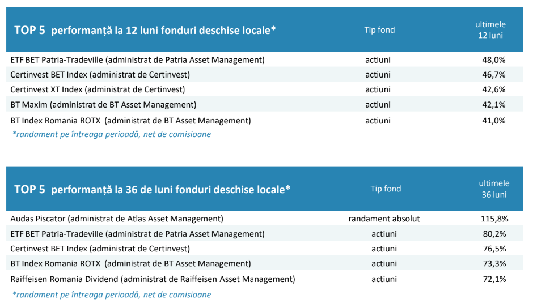
Task: Click the 42,1% return for BT Maxim
Action: (493, 105)
